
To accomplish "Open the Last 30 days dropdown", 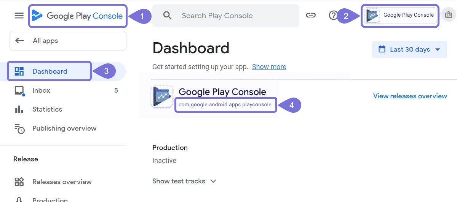I will (x=409, y=49).
